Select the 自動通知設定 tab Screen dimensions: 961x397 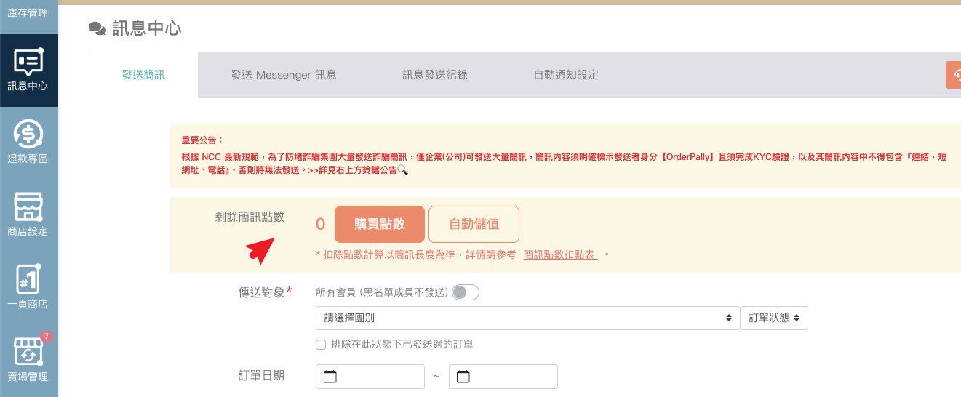click(566, 75)
